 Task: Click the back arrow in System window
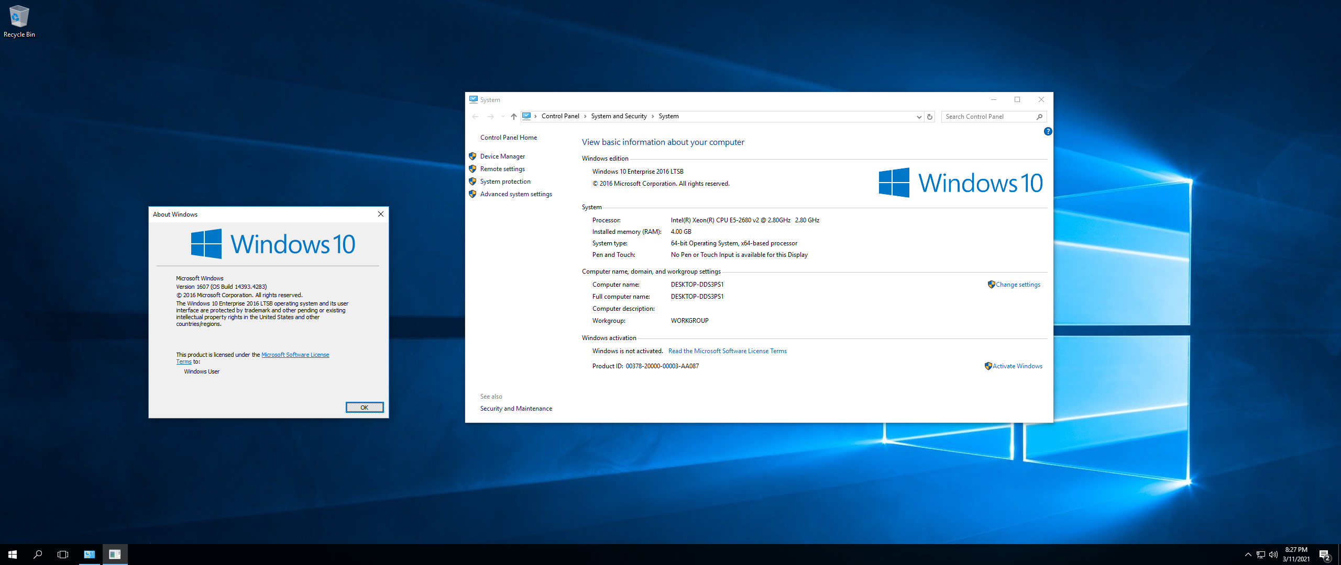tap(475, 117)
